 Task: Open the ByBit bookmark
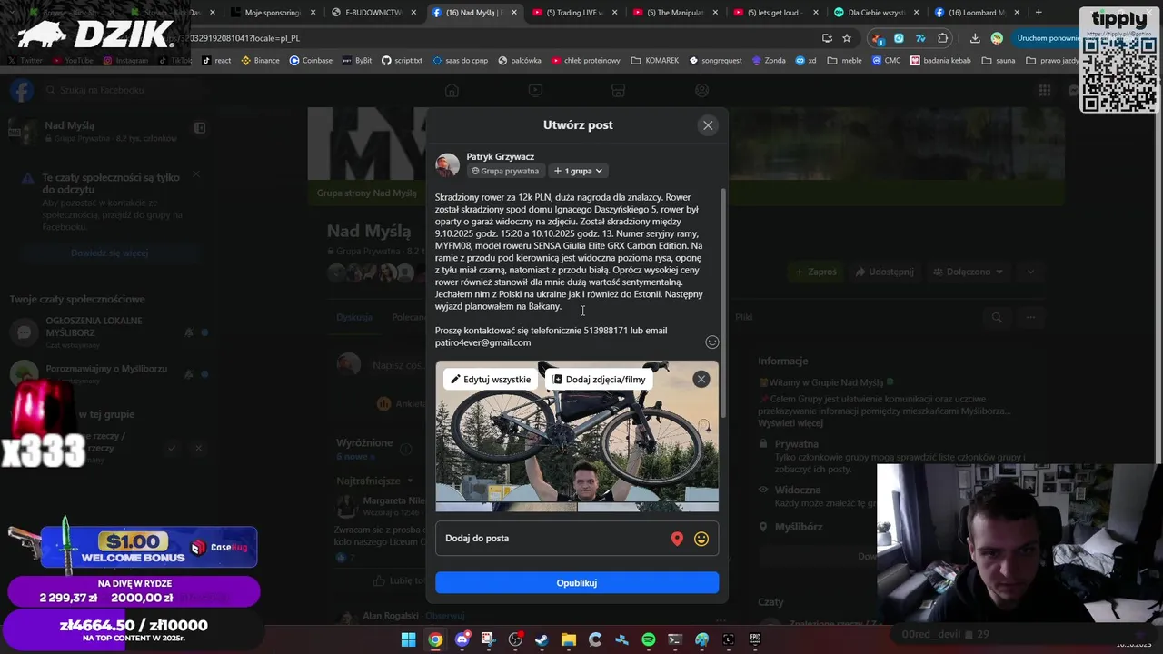(x=356, y=61)
